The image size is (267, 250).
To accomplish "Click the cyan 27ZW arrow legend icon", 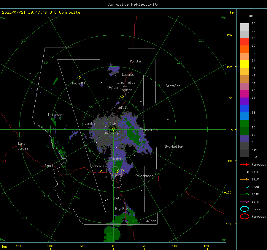I will tap(244, 187).
